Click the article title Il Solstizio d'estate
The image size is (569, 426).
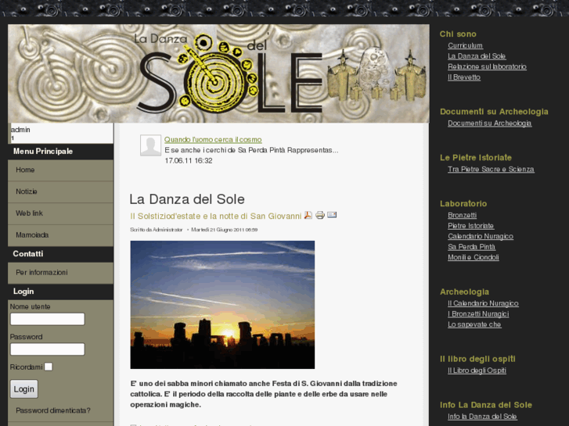pyautogui.click(x=216, y=216)
